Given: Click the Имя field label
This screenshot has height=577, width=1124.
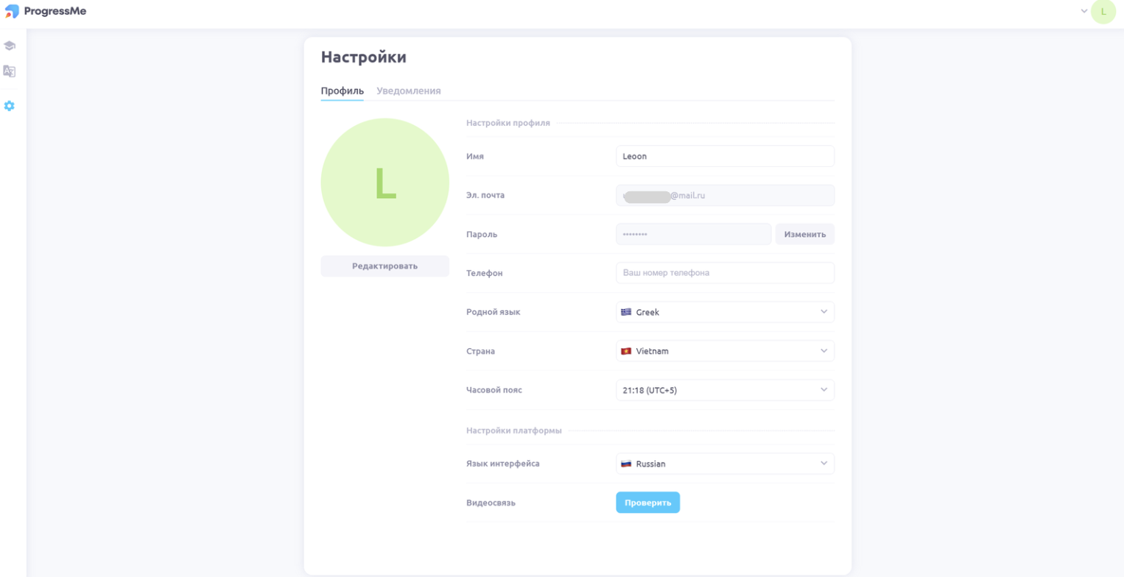Looking at the screenshot, I should pyautogui.click(x=475, y=156).
